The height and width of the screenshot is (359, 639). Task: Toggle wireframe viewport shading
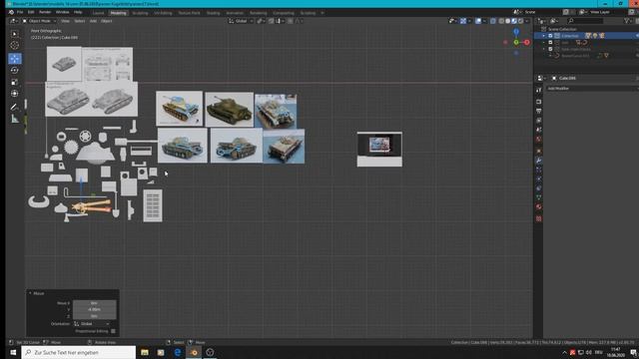501,21
